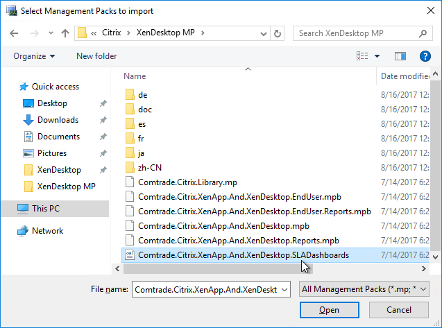The height and width of the screenshot is (328, 442).
Task: Click the pin icon next to XenDesktop
Action: coord(103,170)
